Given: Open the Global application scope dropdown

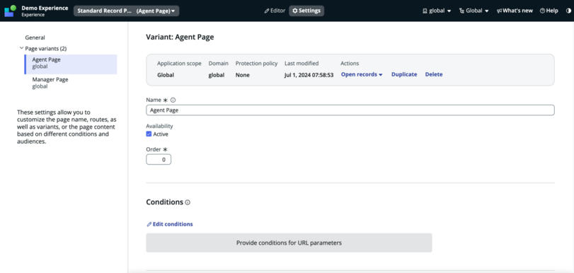Looking at the screenshot, I should coord(473,11).
